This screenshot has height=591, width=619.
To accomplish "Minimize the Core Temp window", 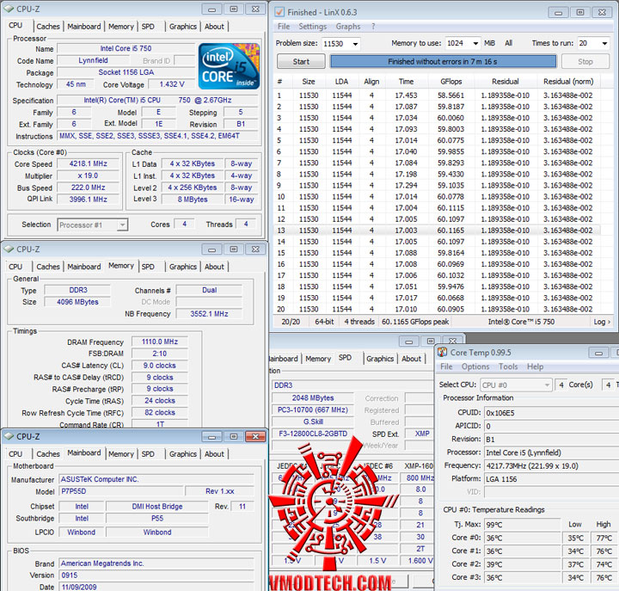I will coord(598,353).
